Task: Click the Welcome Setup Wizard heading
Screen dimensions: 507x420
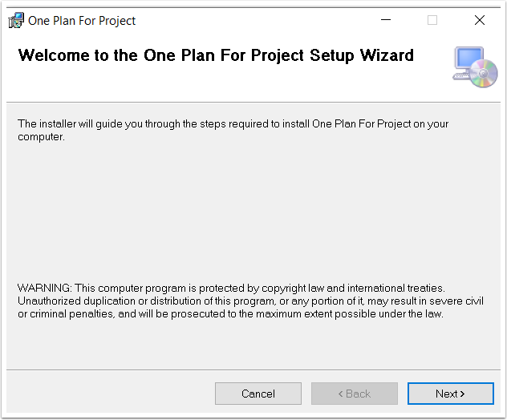Action: point(216,55)
